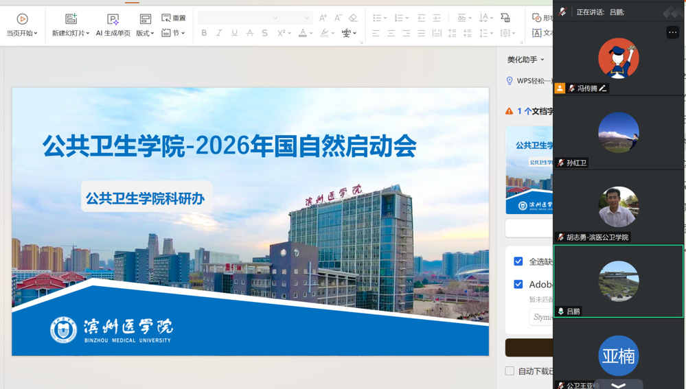This screenshot has width=686, height=389.
Task: Select participant 孙红卫 video tile
Action: point(619,132)
